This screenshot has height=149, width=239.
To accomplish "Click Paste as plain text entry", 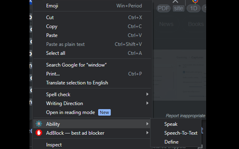I will point(92,44).
